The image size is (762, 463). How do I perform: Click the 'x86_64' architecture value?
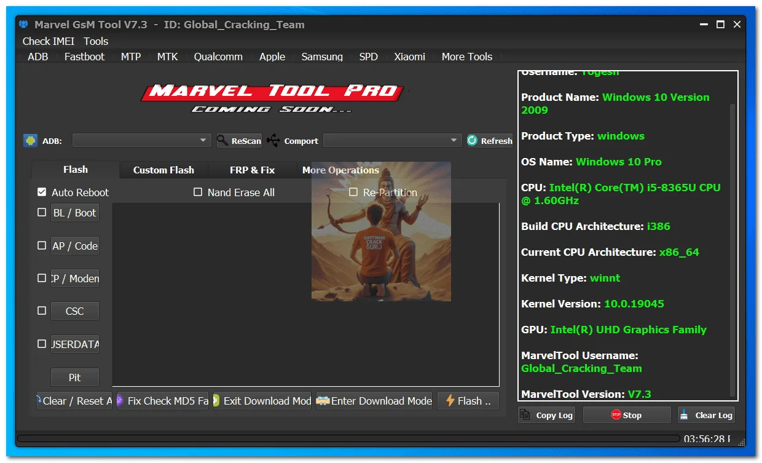click(x=679, y=252)
